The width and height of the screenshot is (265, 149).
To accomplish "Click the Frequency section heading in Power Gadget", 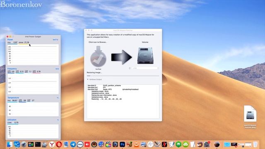I will [12, 69].
